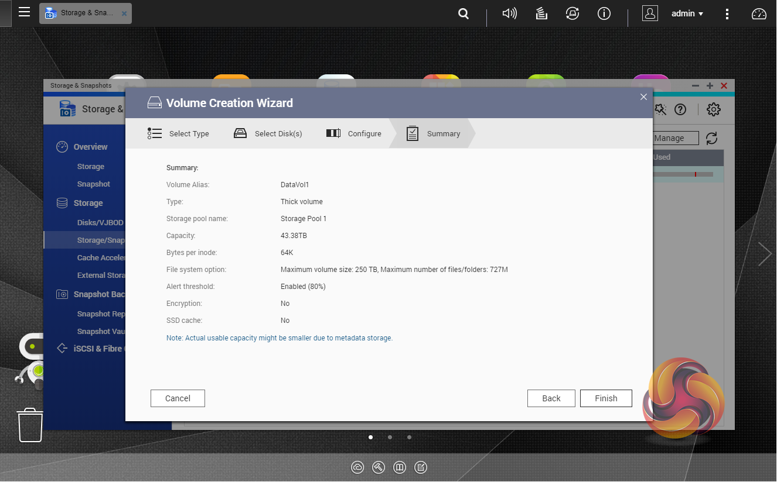This screenshot has width=777, height=482.
Task: Open the dashboard gauge icon
Action: point(759,13)
